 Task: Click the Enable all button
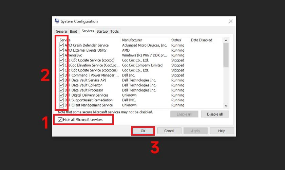coord(184,114)
